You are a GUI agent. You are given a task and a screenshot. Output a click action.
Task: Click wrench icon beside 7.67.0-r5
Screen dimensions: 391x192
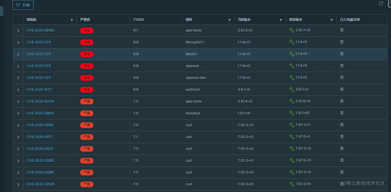[292, 184]
